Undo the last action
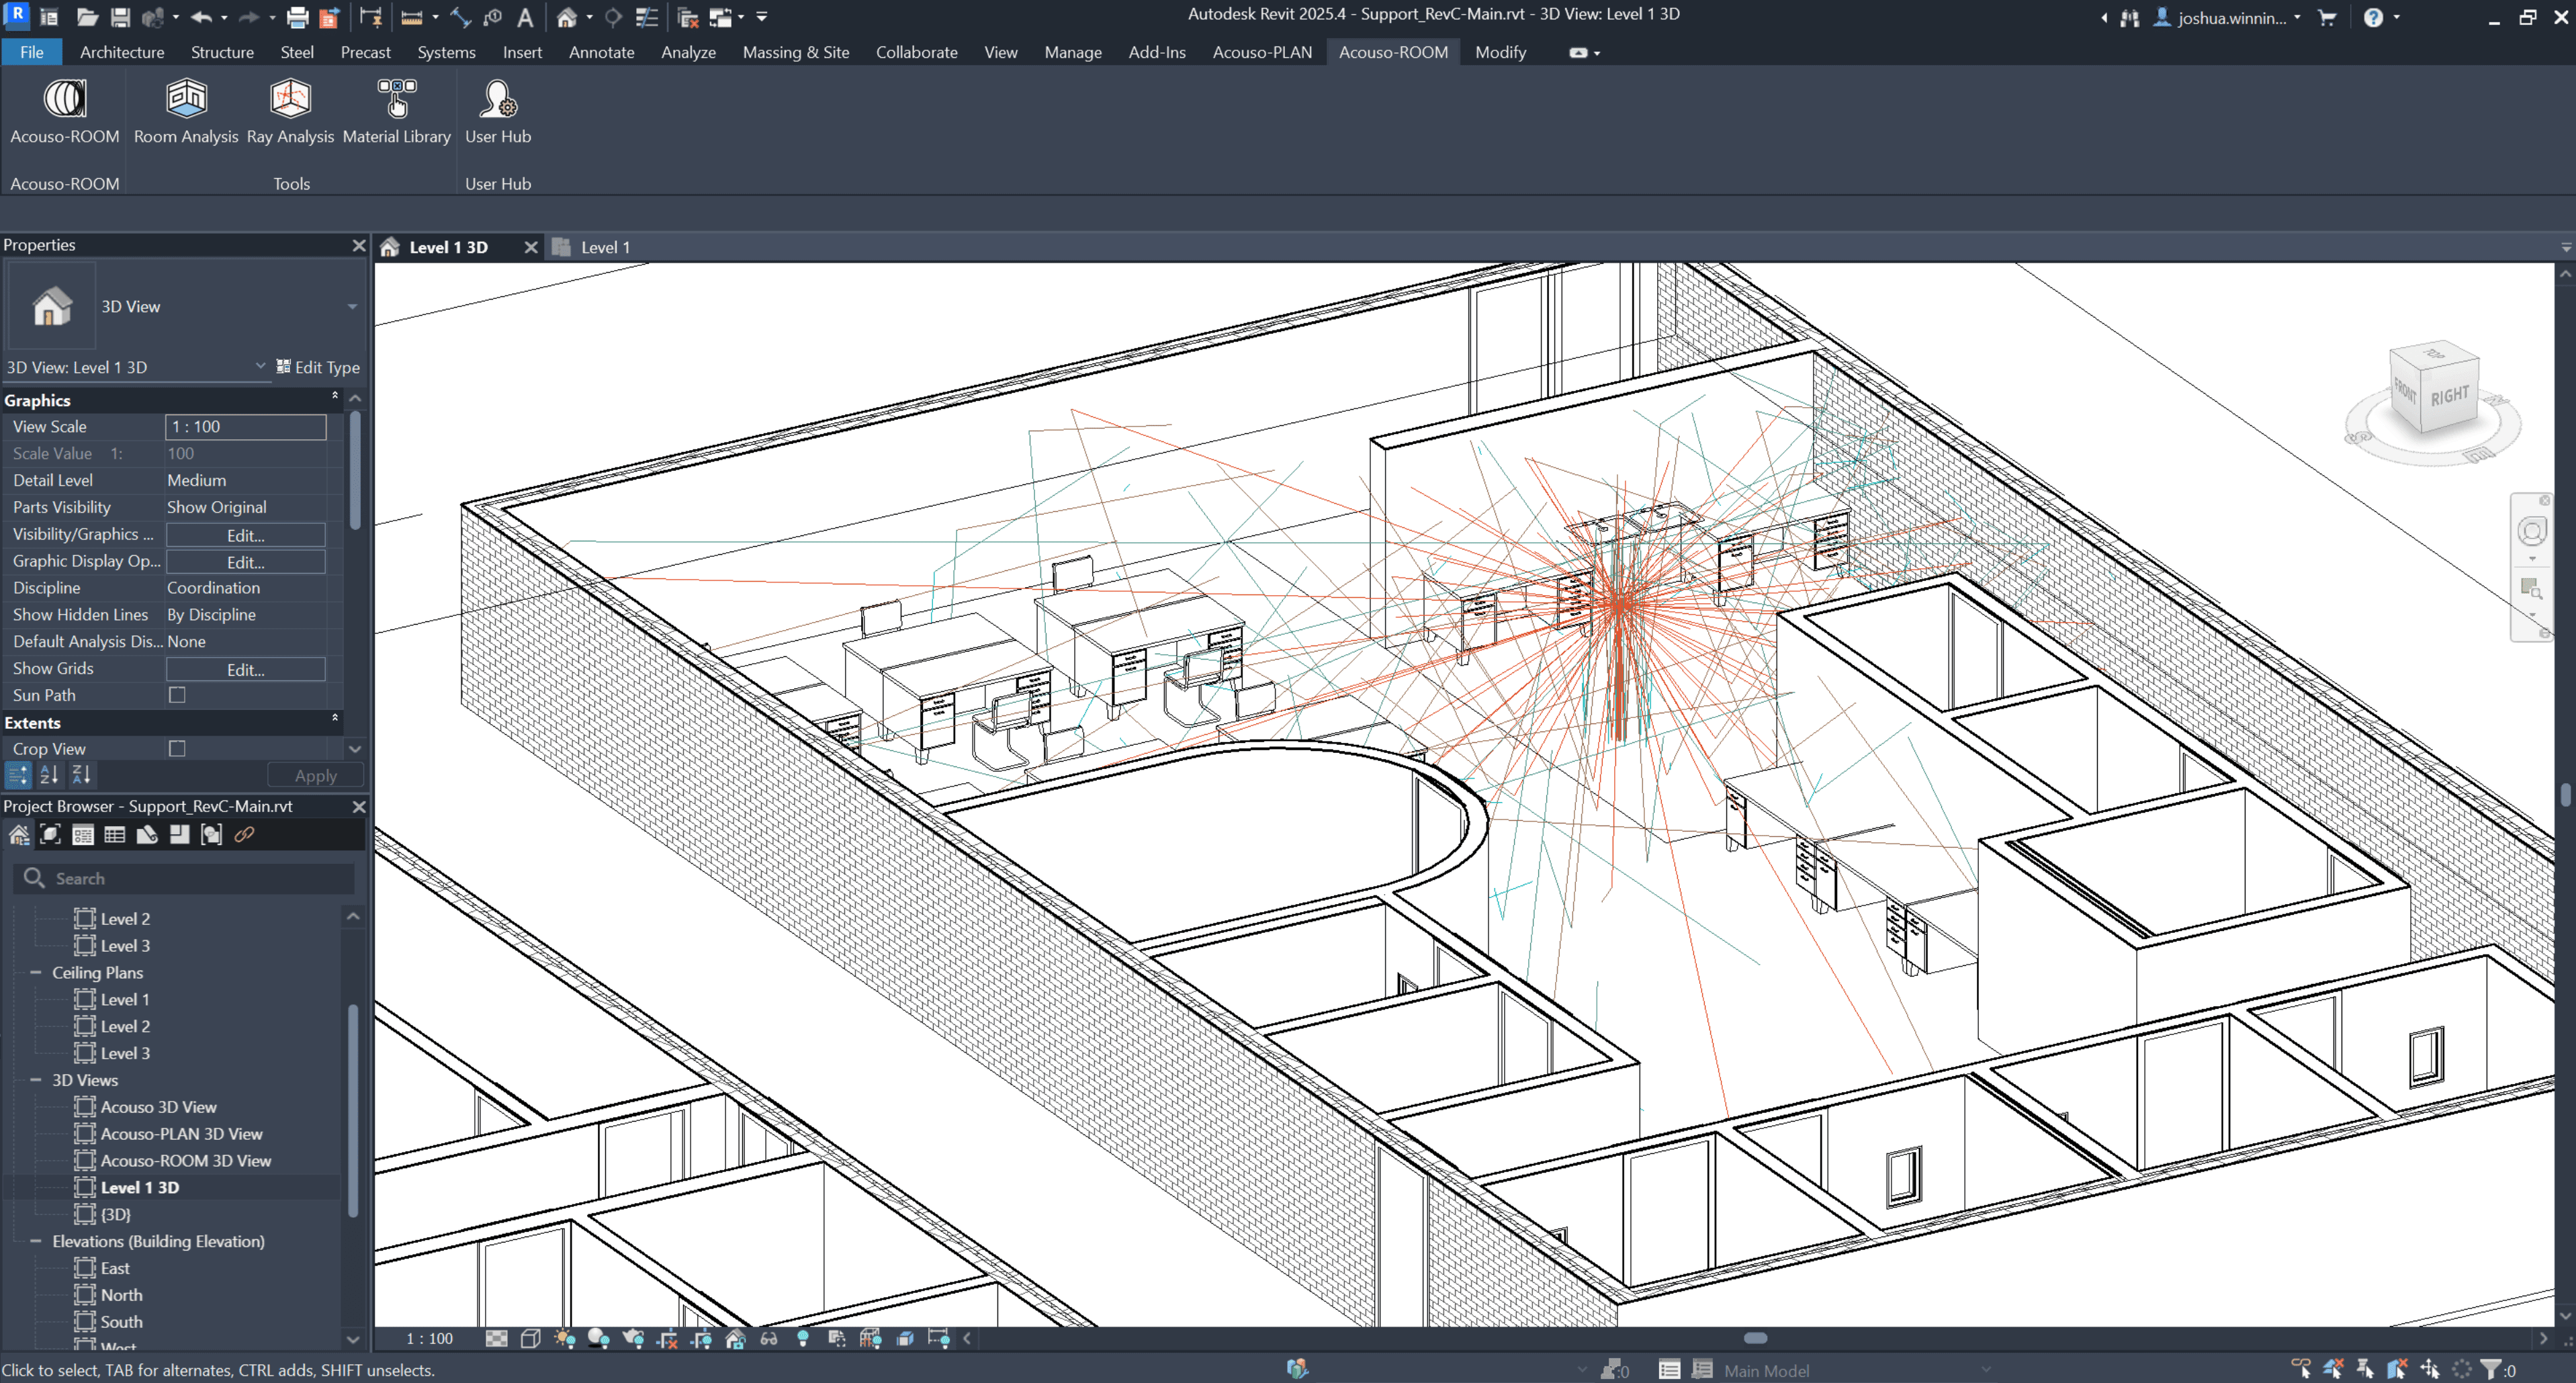2576x1383 pixels. point(201,17)
